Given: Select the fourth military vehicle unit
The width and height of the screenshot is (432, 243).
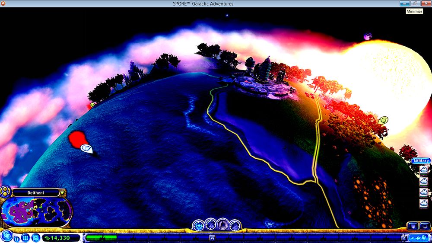Looking at the screenshot, I should 424,204.
